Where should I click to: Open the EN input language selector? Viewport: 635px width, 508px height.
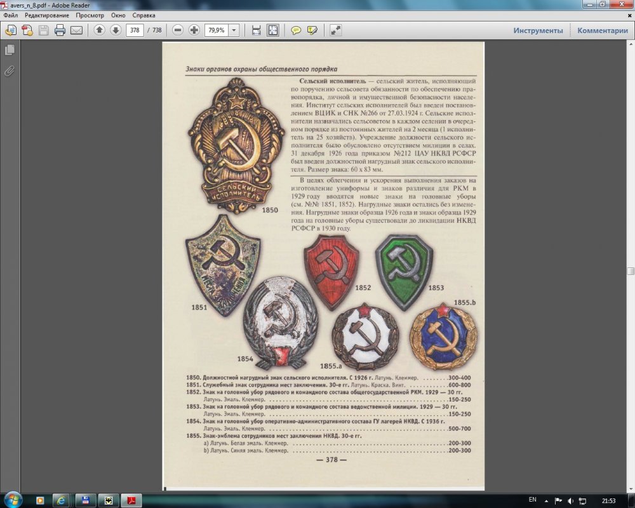(x=532, y=500)
